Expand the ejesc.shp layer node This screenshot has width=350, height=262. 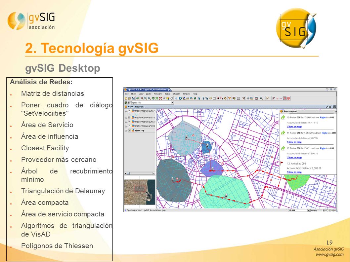coord(126,131)
